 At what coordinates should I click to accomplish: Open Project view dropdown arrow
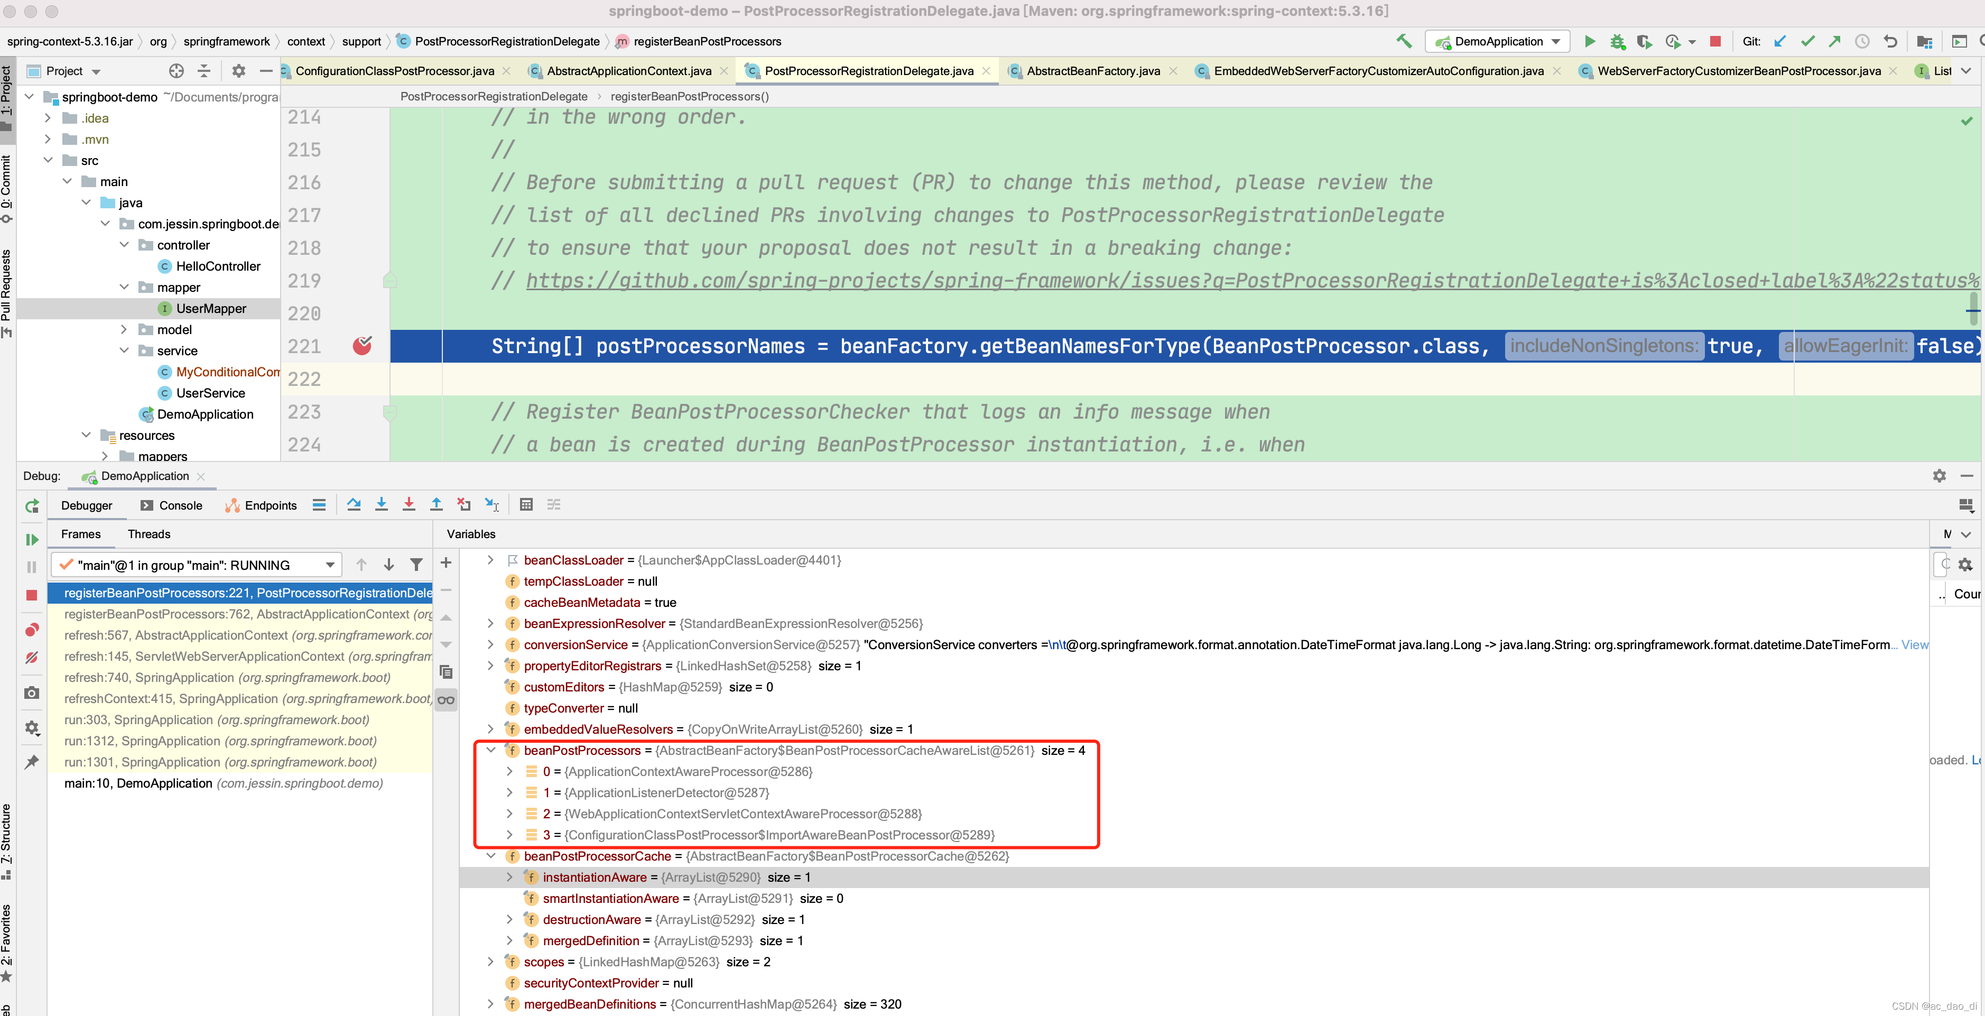pyautogui.click(x=96, y=72)
